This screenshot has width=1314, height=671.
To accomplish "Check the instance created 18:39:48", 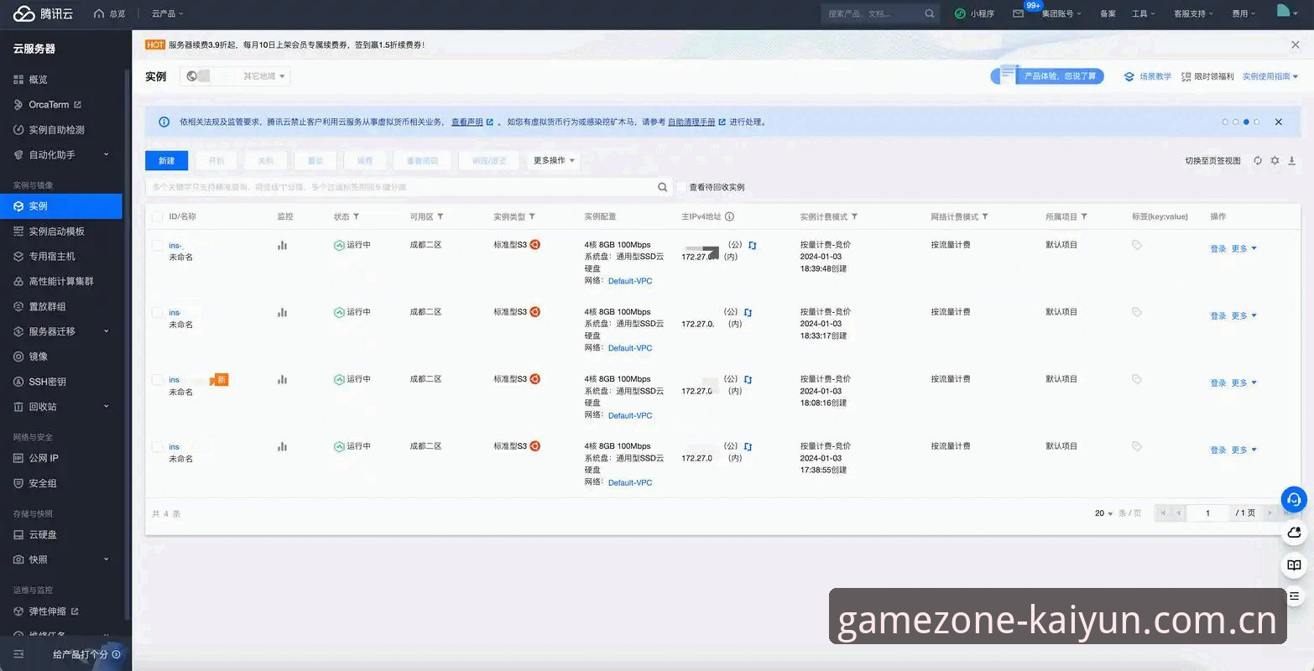I will tap(157, 245).
